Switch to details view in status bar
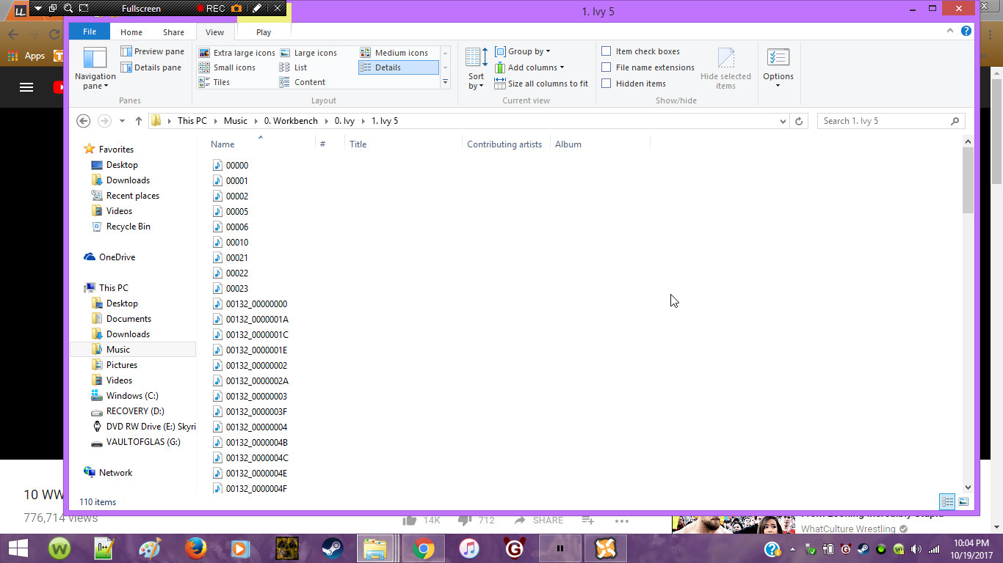This screenshot has width=1003, height=563. coord(947,502)
